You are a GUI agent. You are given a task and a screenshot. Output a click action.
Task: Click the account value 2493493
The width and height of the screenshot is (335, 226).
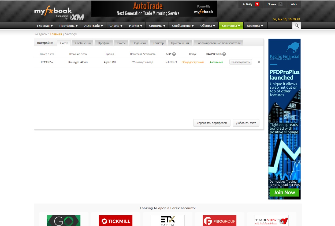click(171, 62)
